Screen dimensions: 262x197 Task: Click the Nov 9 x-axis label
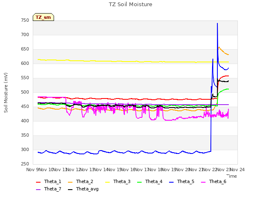coord(33,170)
